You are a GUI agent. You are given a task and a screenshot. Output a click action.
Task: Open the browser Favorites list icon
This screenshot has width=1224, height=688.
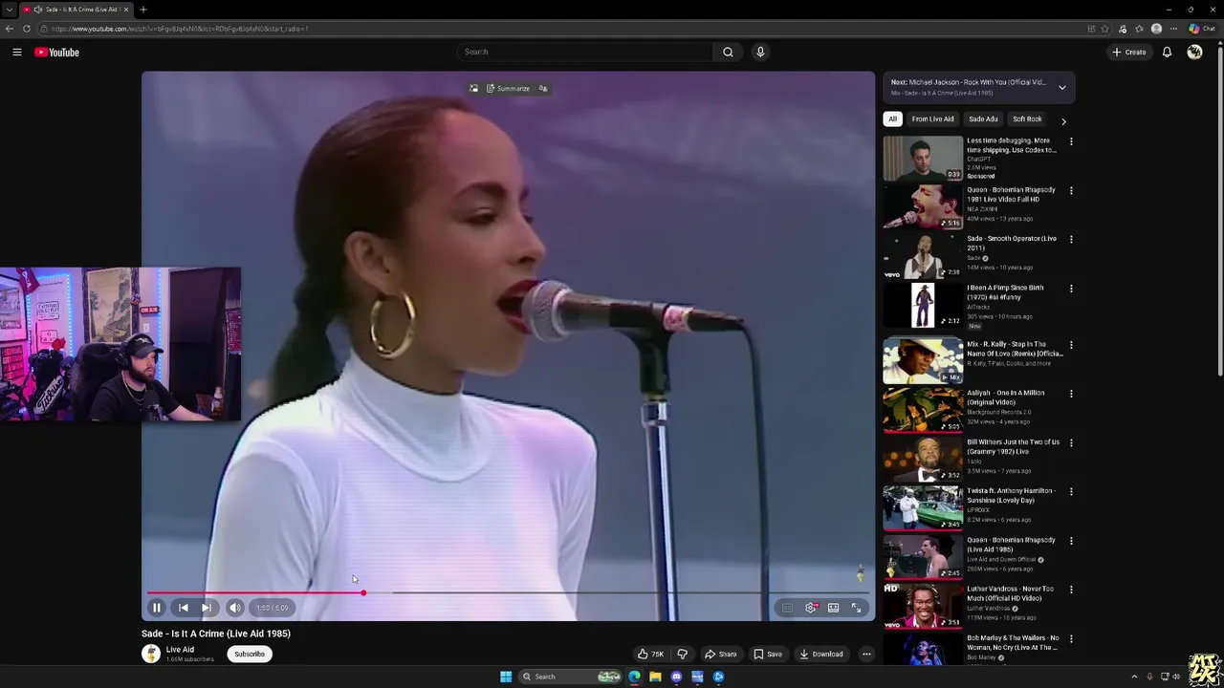pyautogui.click(x=1139, y=29)
